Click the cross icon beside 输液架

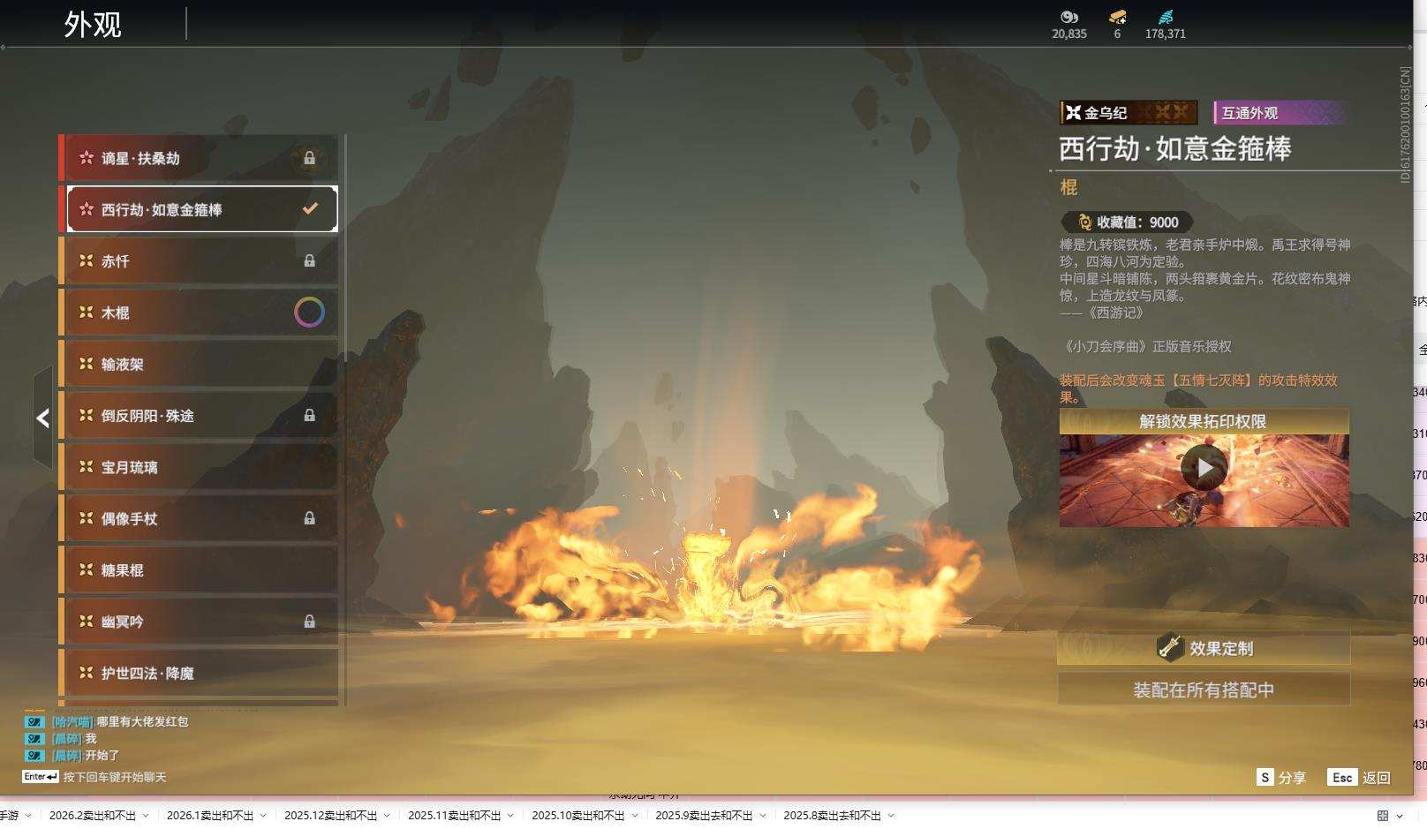coord(87,363)
